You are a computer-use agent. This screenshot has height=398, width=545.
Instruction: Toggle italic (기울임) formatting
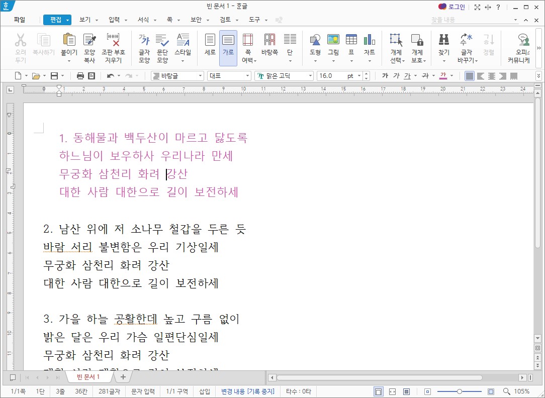(396, 76)
